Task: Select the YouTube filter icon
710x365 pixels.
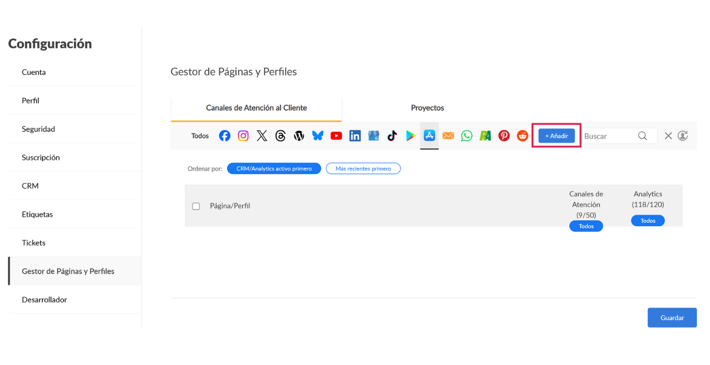Action: tap(336, 136)
